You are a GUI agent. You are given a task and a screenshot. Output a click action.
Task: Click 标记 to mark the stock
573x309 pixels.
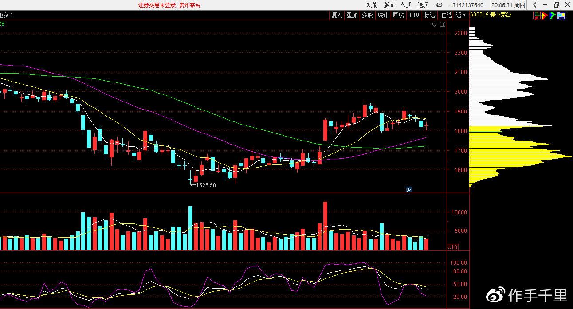[429, 15]
